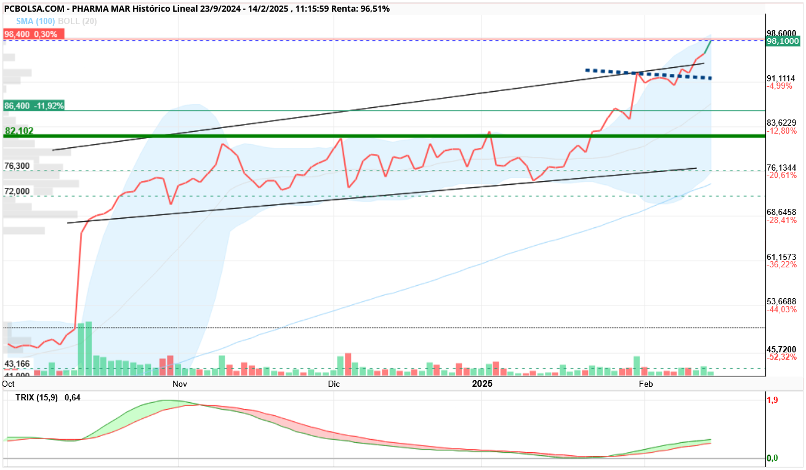Click the PCBOLSA.COM chart title text

coord(31,9)
